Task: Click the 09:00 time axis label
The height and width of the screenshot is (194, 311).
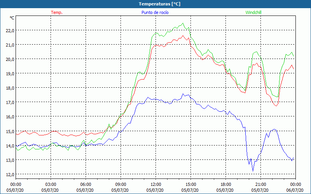Action: pos(121,185)
